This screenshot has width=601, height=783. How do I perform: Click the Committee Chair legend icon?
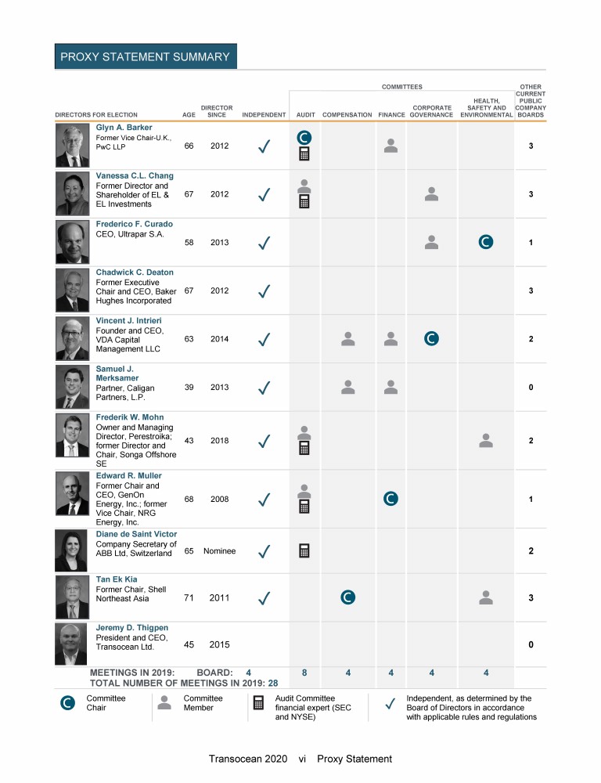pyautogui.click(x=69, y=704)
